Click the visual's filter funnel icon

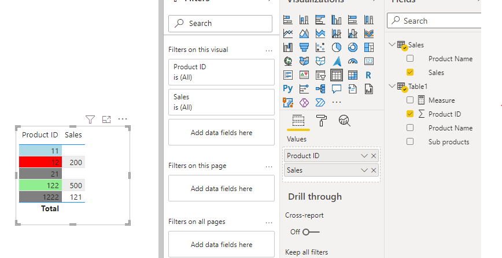(x=90, y=119)
